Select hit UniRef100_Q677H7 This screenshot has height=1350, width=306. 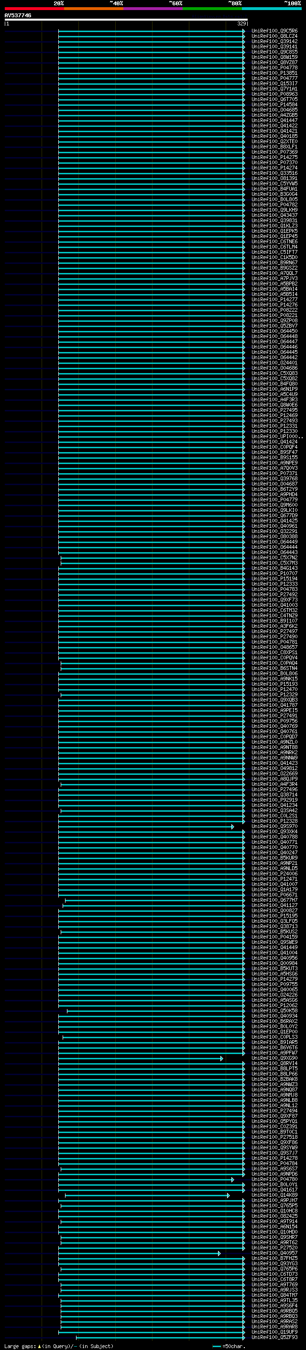coord(274,900)
